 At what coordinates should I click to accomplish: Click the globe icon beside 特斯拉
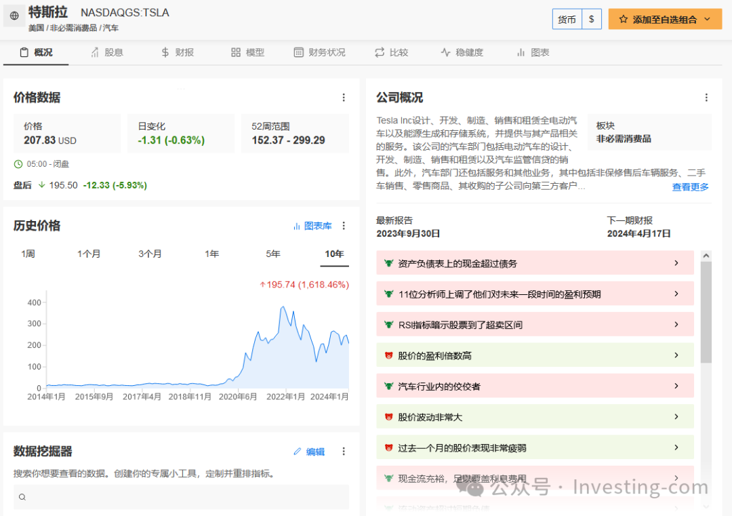point(14,16)
